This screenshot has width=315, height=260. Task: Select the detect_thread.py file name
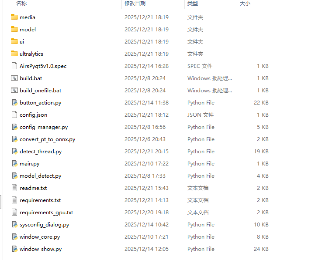[41, 152]
